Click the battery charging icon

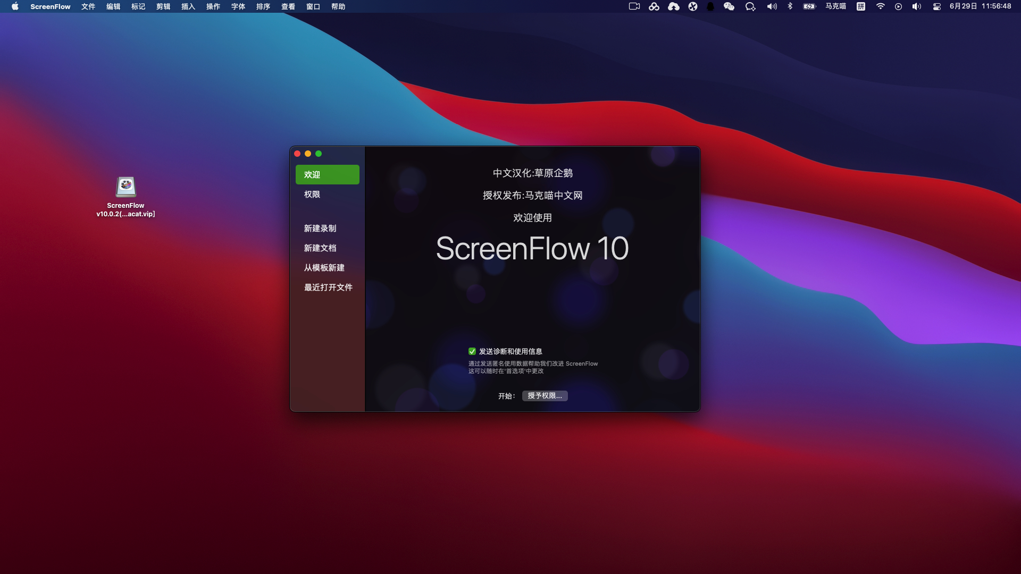(x=809, y=6)
